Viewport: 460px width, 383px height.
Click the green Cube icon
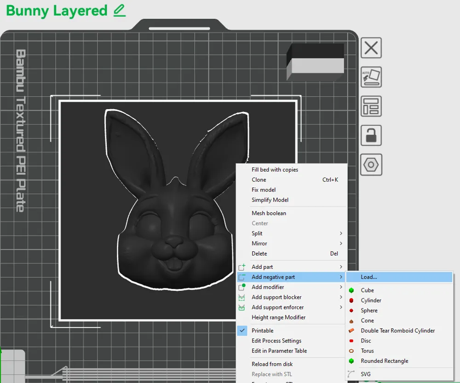(351, 290)
